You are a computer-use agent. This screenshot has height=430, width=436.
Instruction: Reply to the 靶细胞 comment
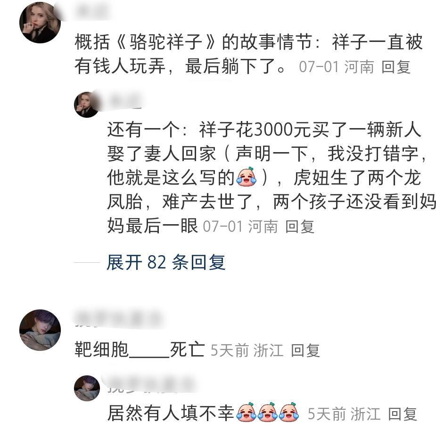click(305, 350)
